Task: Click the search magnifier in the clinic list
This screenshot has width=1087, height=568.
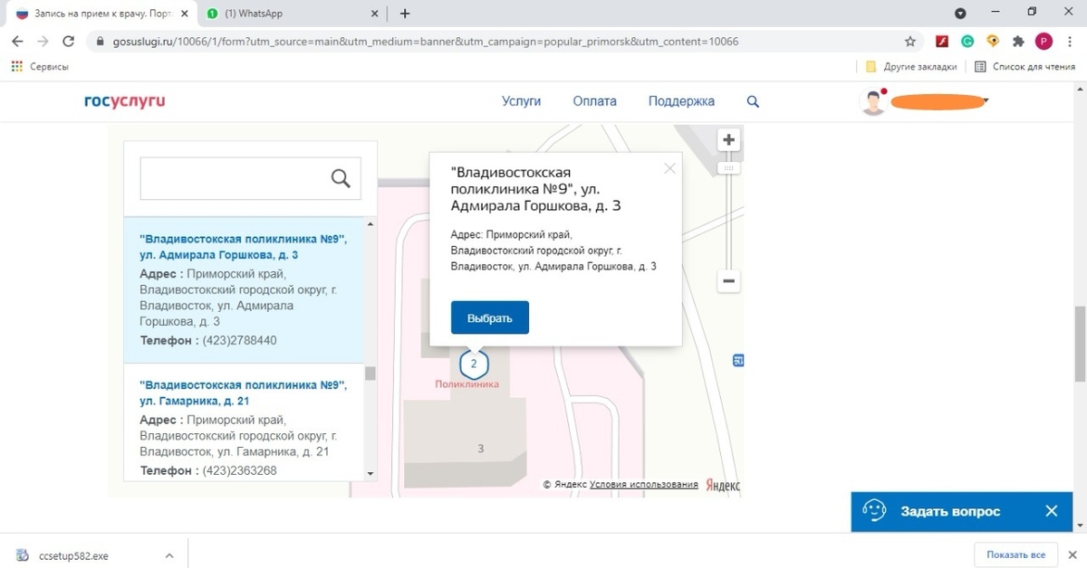Action: tap(341, 179)
